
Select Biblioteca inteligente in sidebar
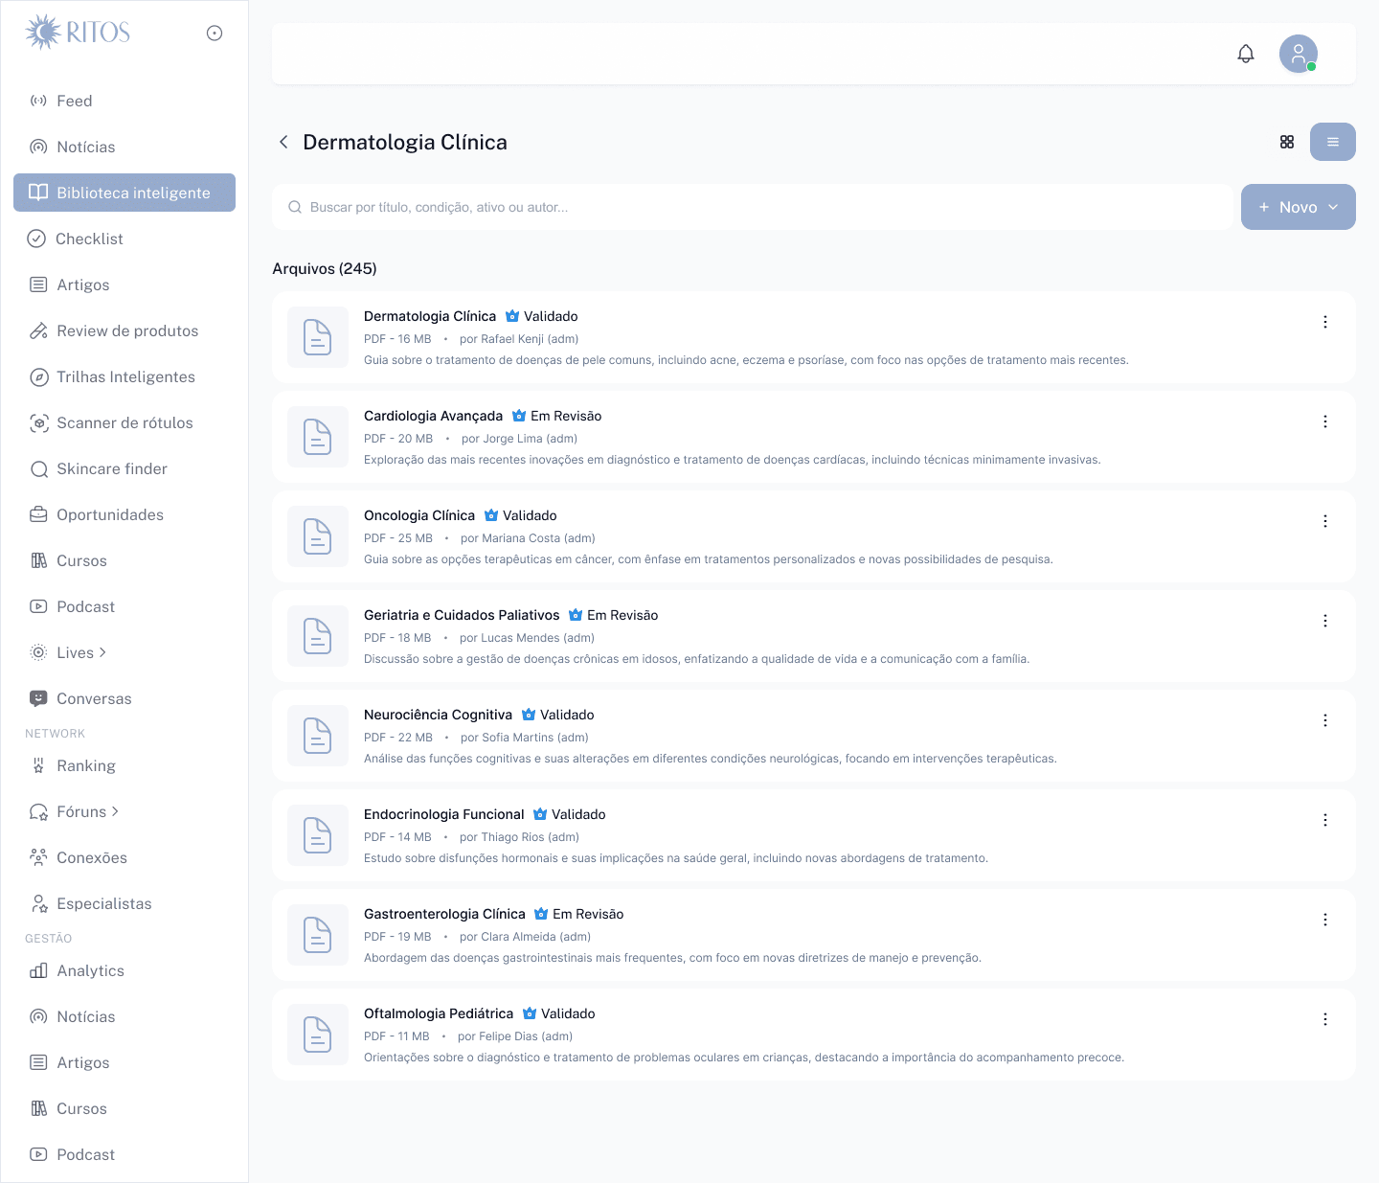pos(124,193)
